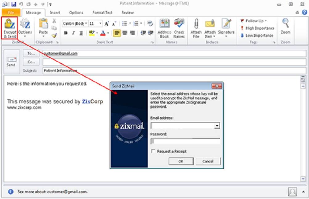Open the ZixMail Options menu
The image size is (309, 199).
[25, 28]
